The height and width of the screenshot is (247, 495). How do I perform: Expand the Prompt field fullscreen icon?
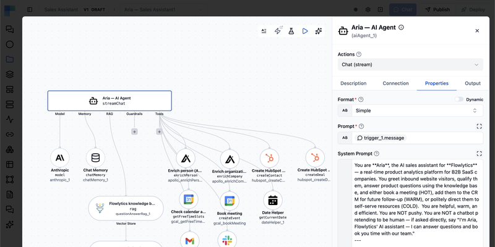coord(479,127)
